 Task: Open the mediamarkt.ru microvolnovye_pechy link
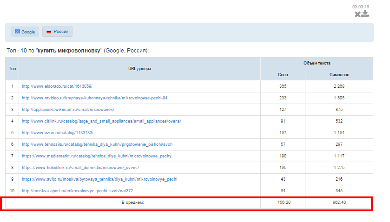coord(97,156)
